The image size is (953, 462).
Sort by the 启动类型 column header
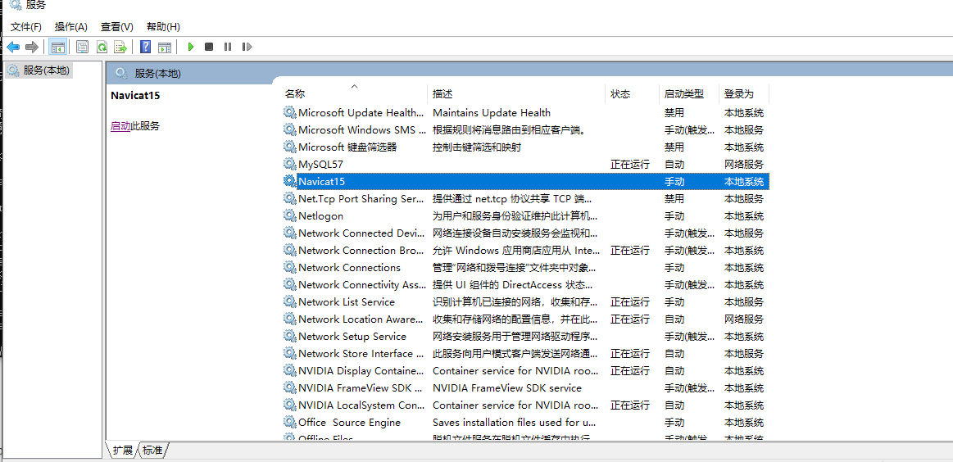click(x=683, y=94)
